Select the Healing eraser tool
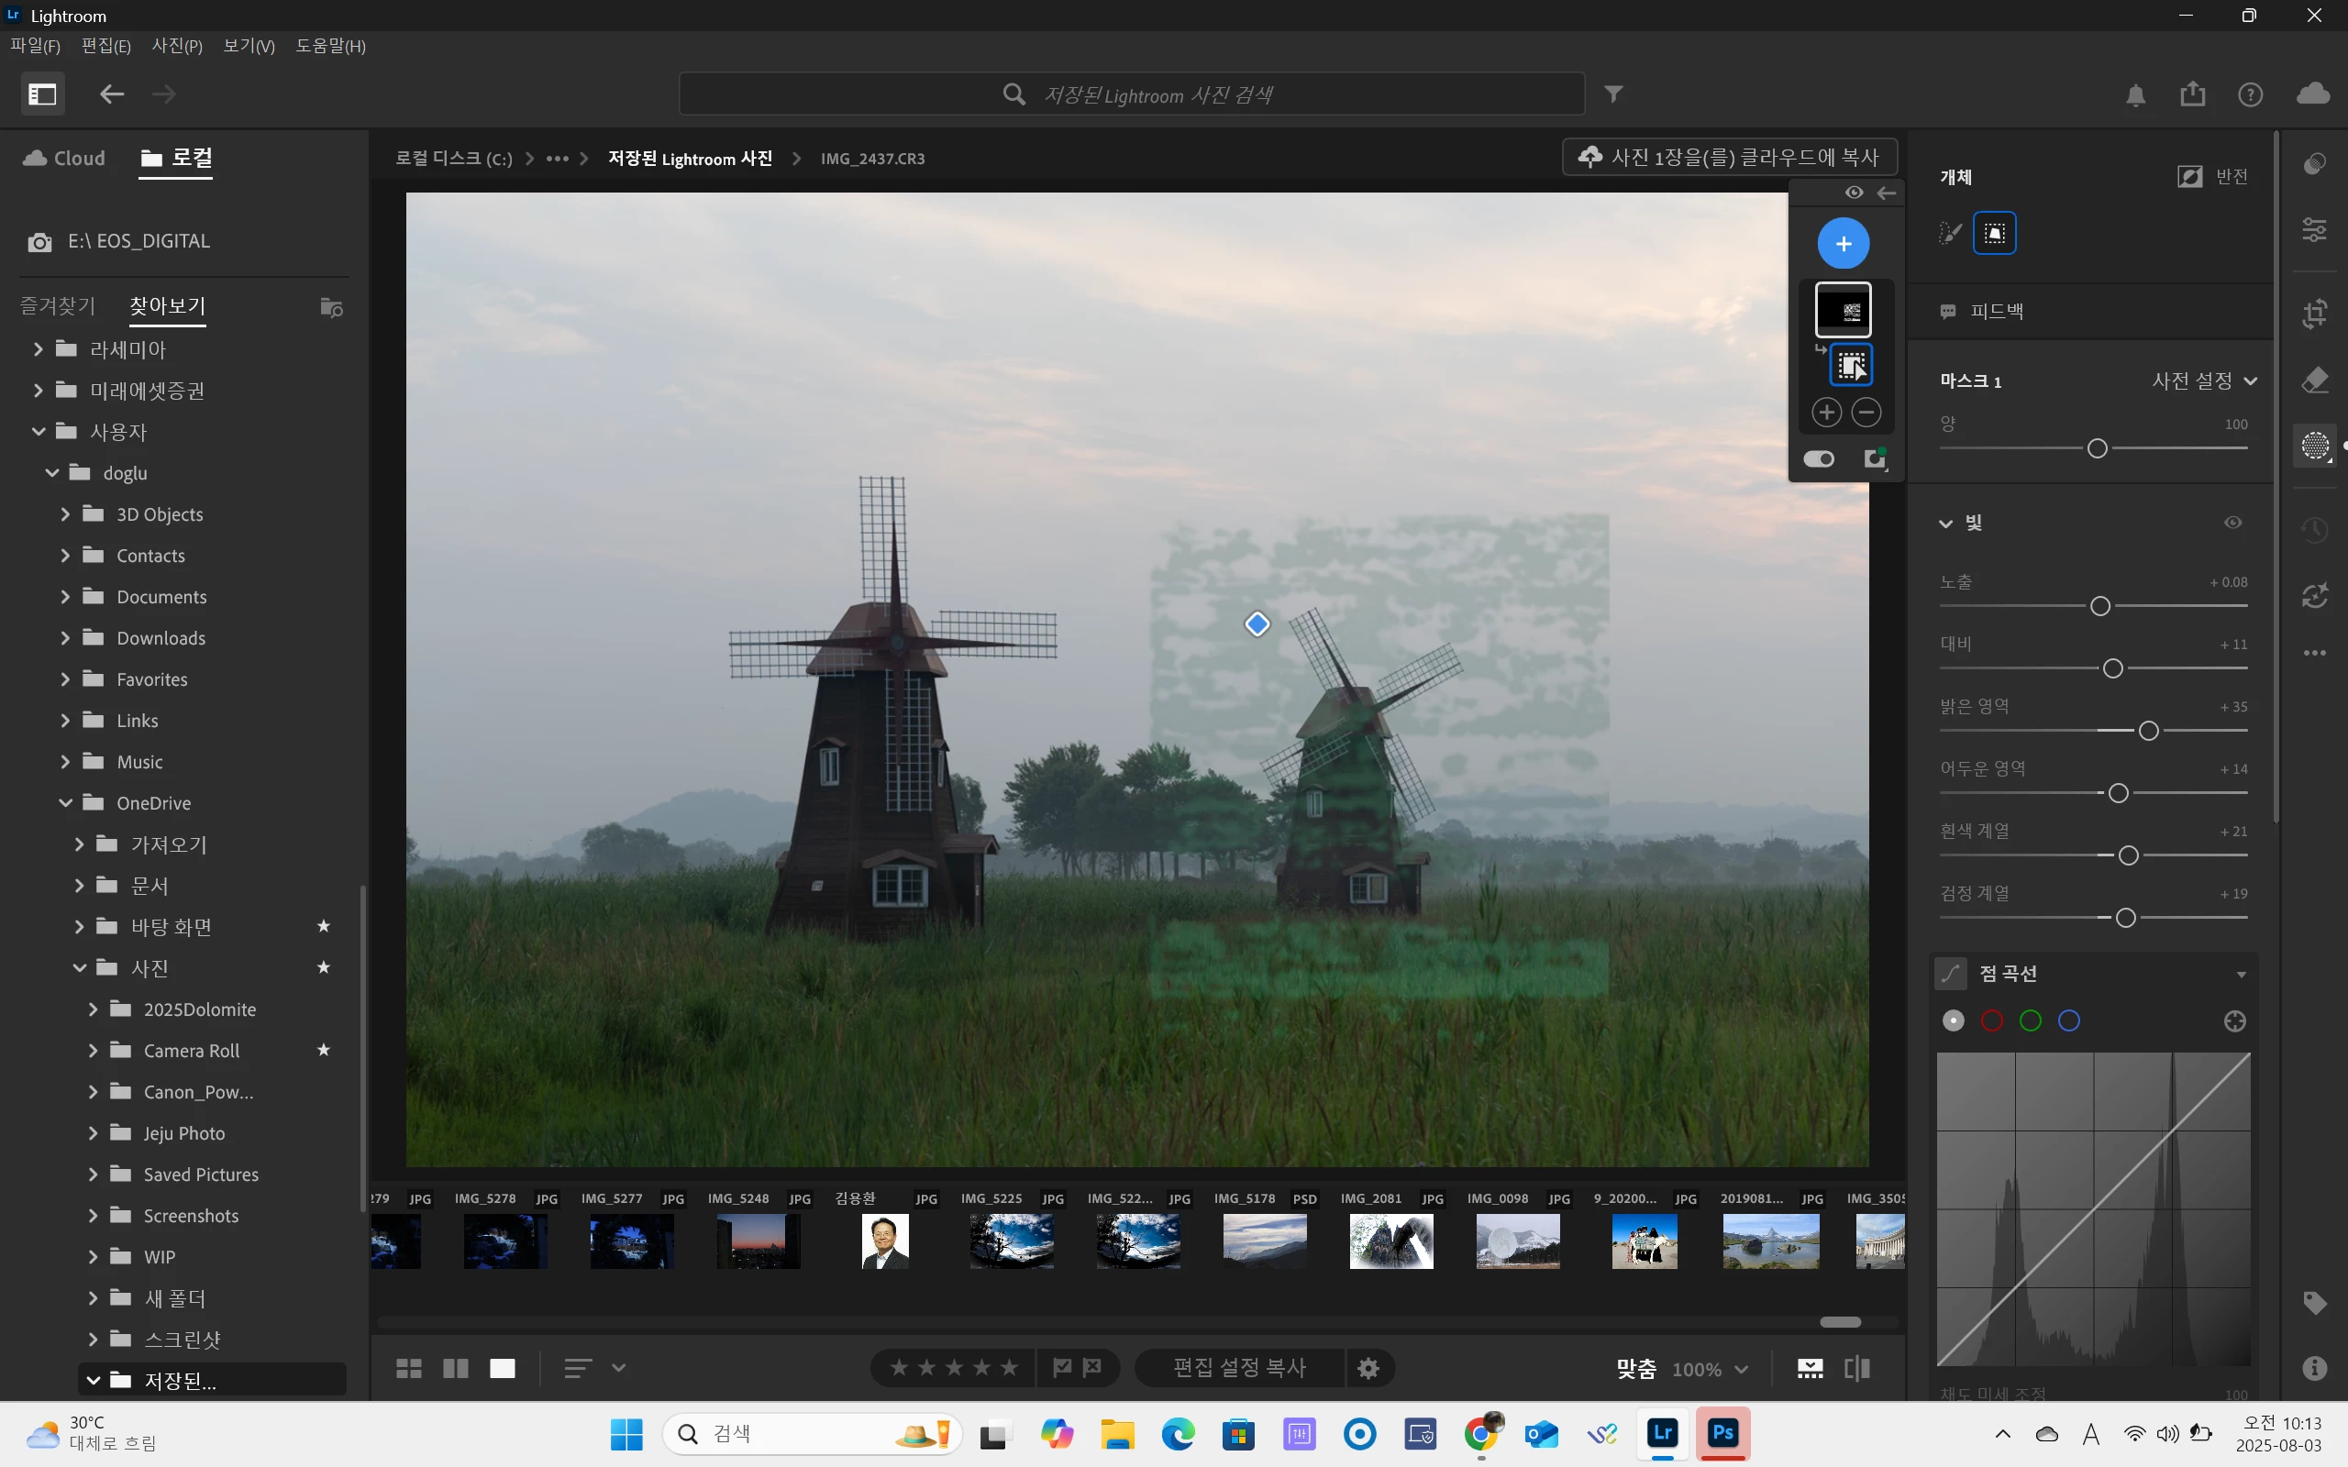 (2315, 381)
